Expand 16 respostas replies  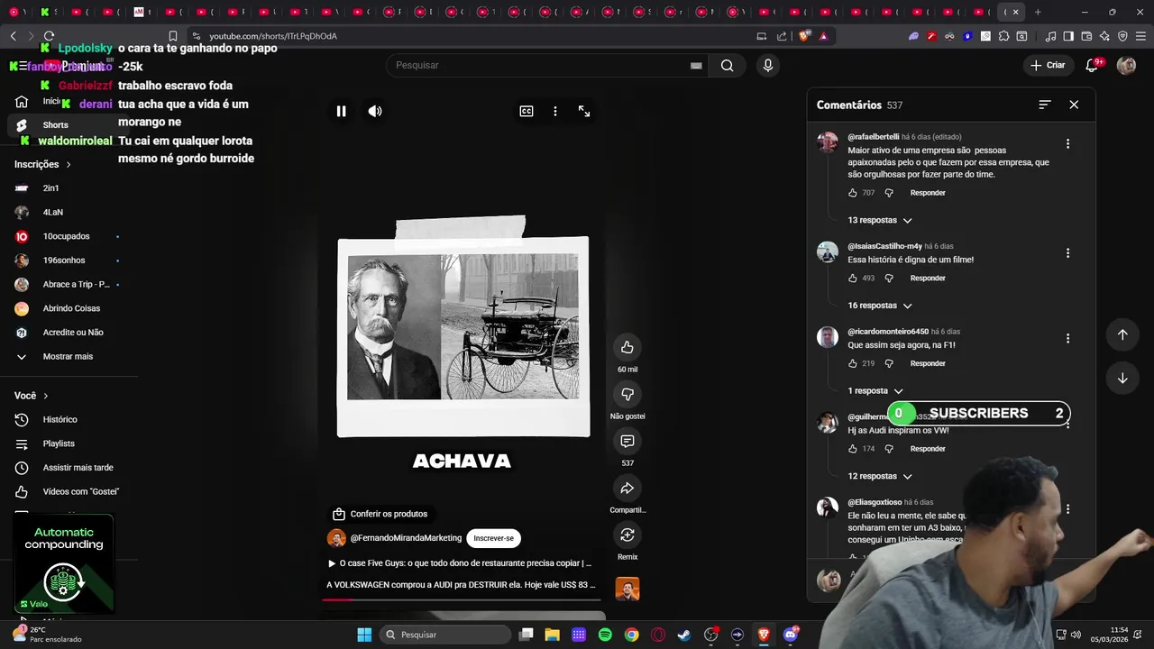click(880, 306)
